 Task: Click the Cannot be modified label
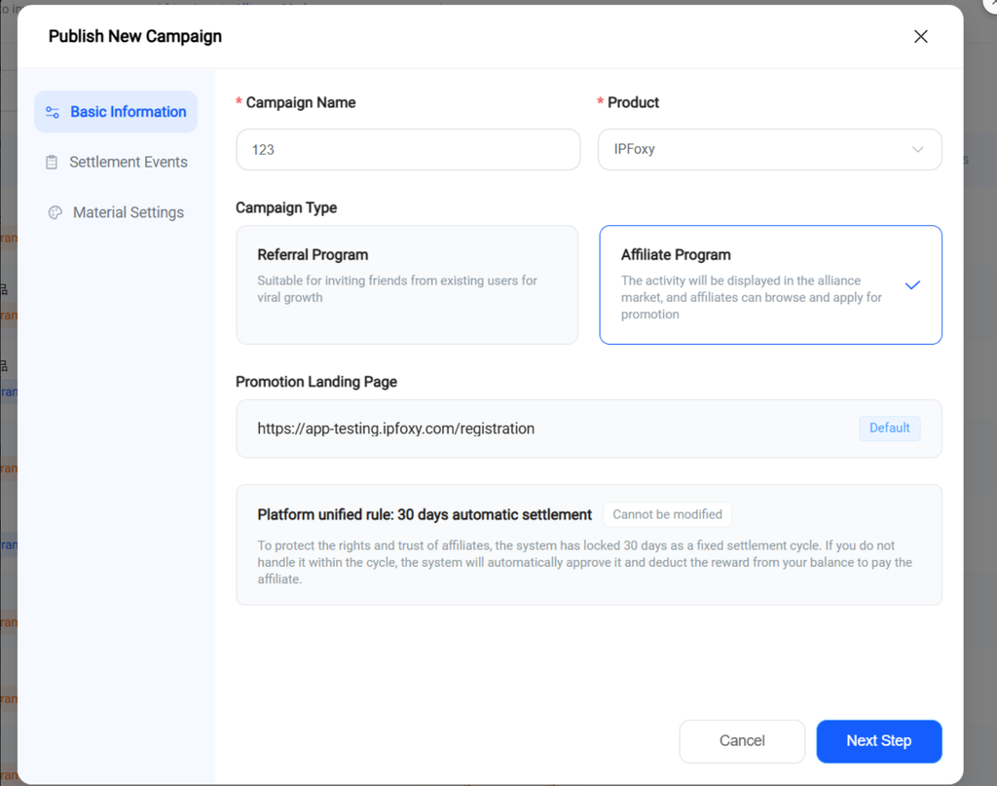click(667, 514)
